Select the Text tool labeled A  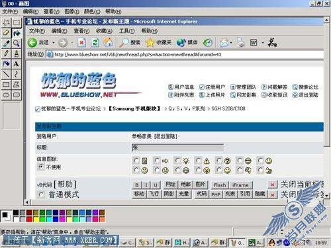[17, 64]
